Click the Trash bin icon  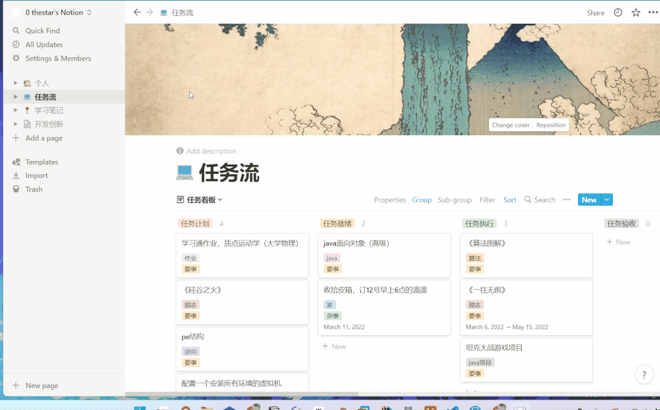pyautogui.click(x=16, y=189)
